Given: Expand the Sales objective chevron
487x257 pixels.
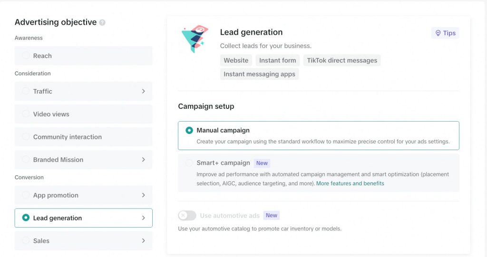Looking at the screenshot, I should point(144,241).
